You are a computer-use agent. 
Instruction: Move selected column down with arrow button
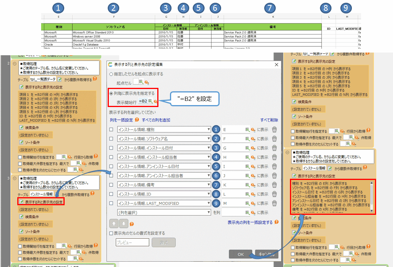pyautogui.click(x=123, y=224)
